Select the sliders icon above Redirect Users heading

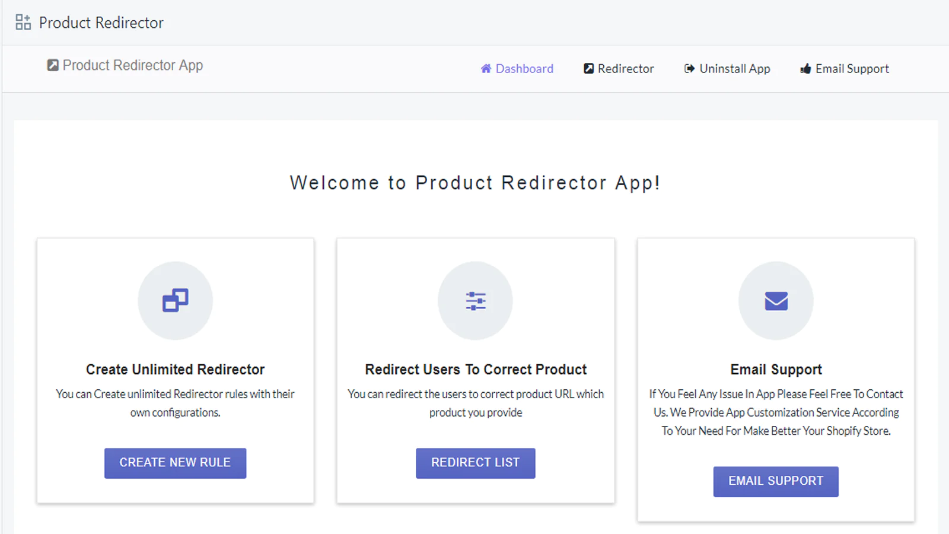point(475,301)
